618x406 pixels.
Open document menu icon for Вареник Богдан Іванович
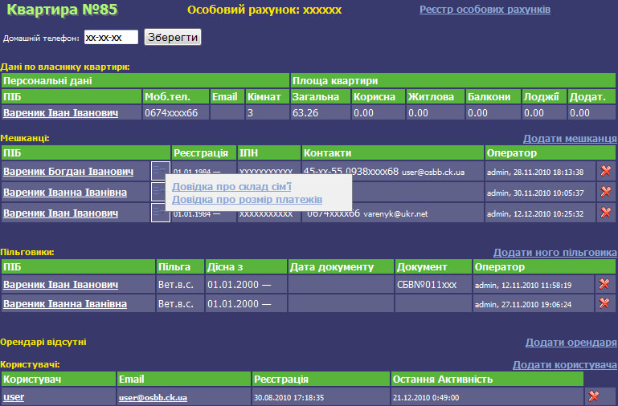pyautogui.click(x=160, y=171)
